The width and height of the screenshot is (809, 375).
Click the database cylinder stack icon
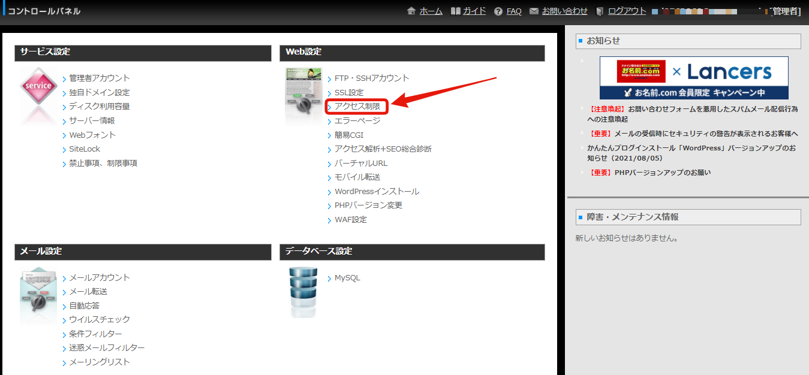tap(303, 292)
